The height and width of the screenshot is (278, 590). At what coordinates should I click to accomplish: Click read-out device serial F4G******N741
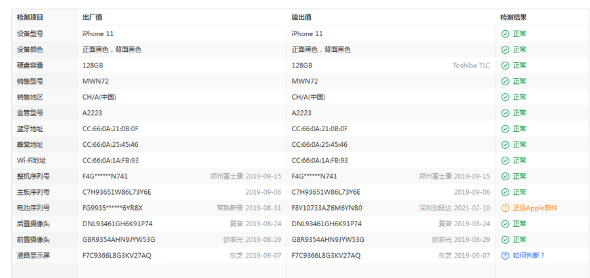point(314,176)
